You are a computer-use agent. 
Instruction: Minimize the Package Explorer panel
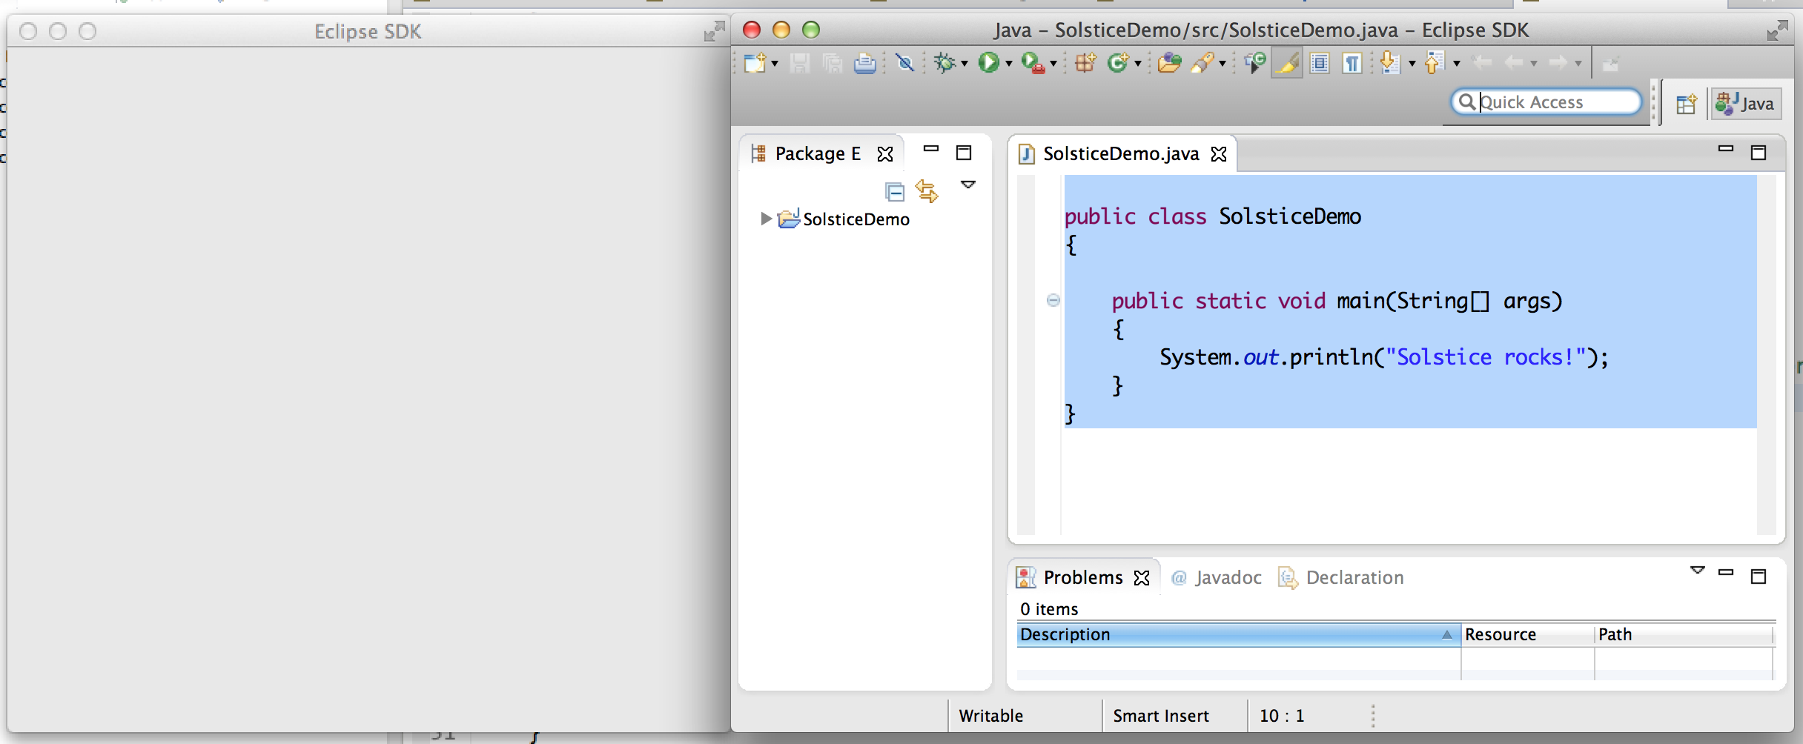(x=931, y=150)
